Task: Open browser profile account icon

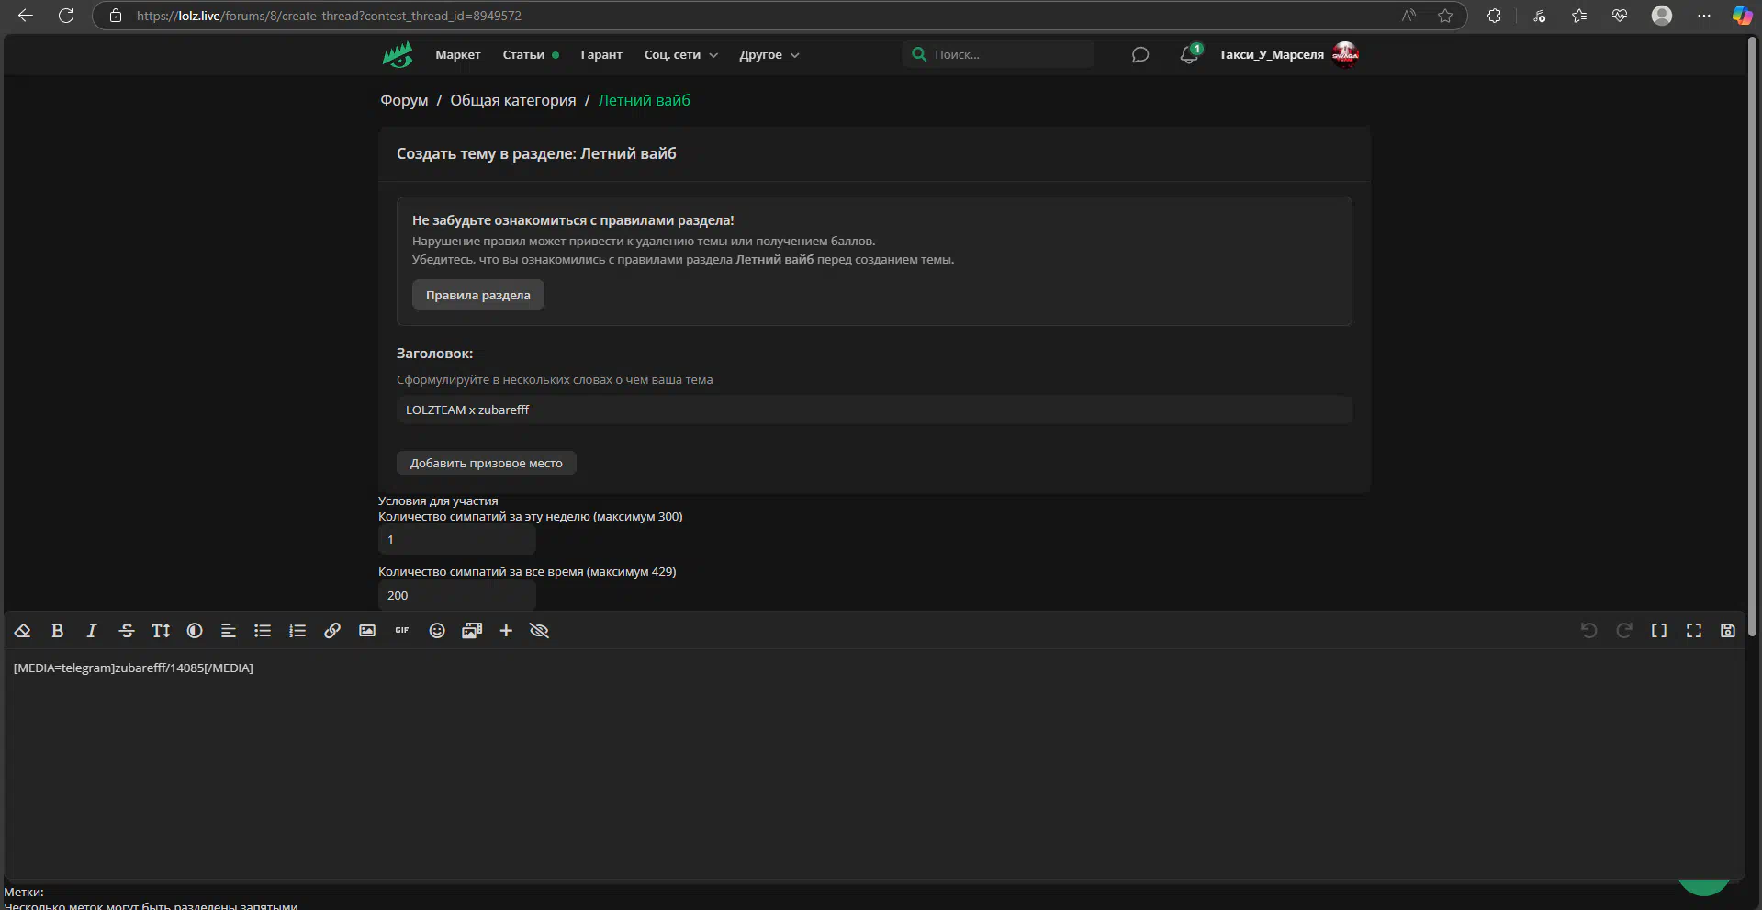Action: [x=1662, y=16]
